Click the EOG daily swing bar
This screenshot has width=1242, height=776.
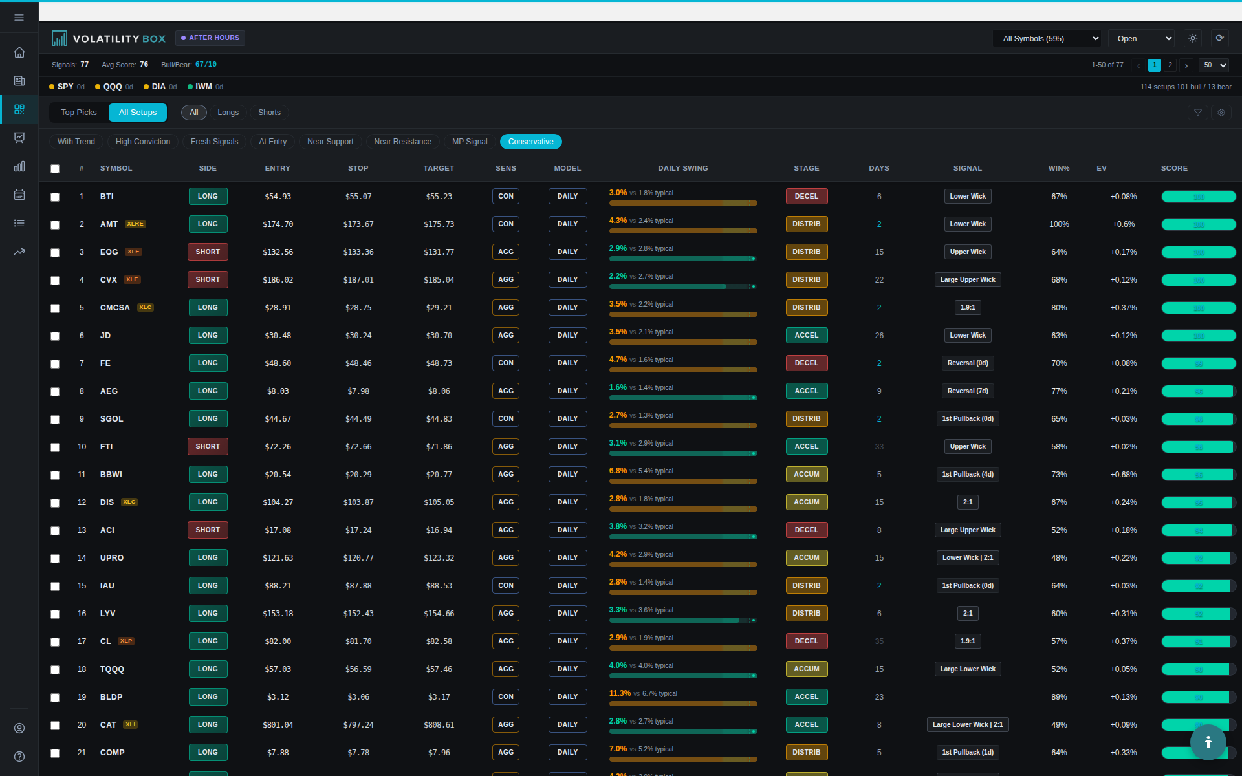click(x=683, y=259)
